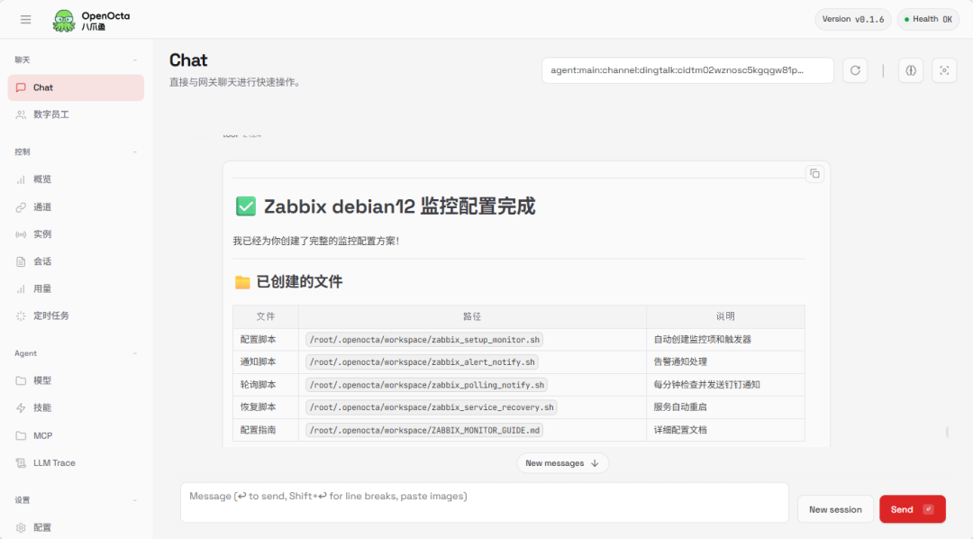973x539 pixels.
Task: Click the ZABBIX_MONITOR_GUIDE.md path
Action: tap(424, 430)
